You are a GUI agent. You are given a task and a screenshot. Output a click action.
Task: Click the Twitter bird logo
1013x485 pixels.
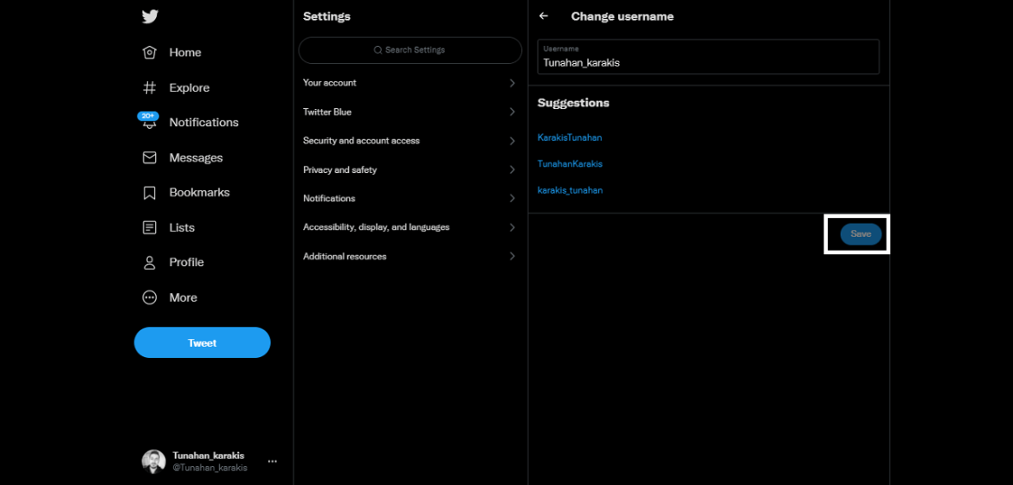150,16
